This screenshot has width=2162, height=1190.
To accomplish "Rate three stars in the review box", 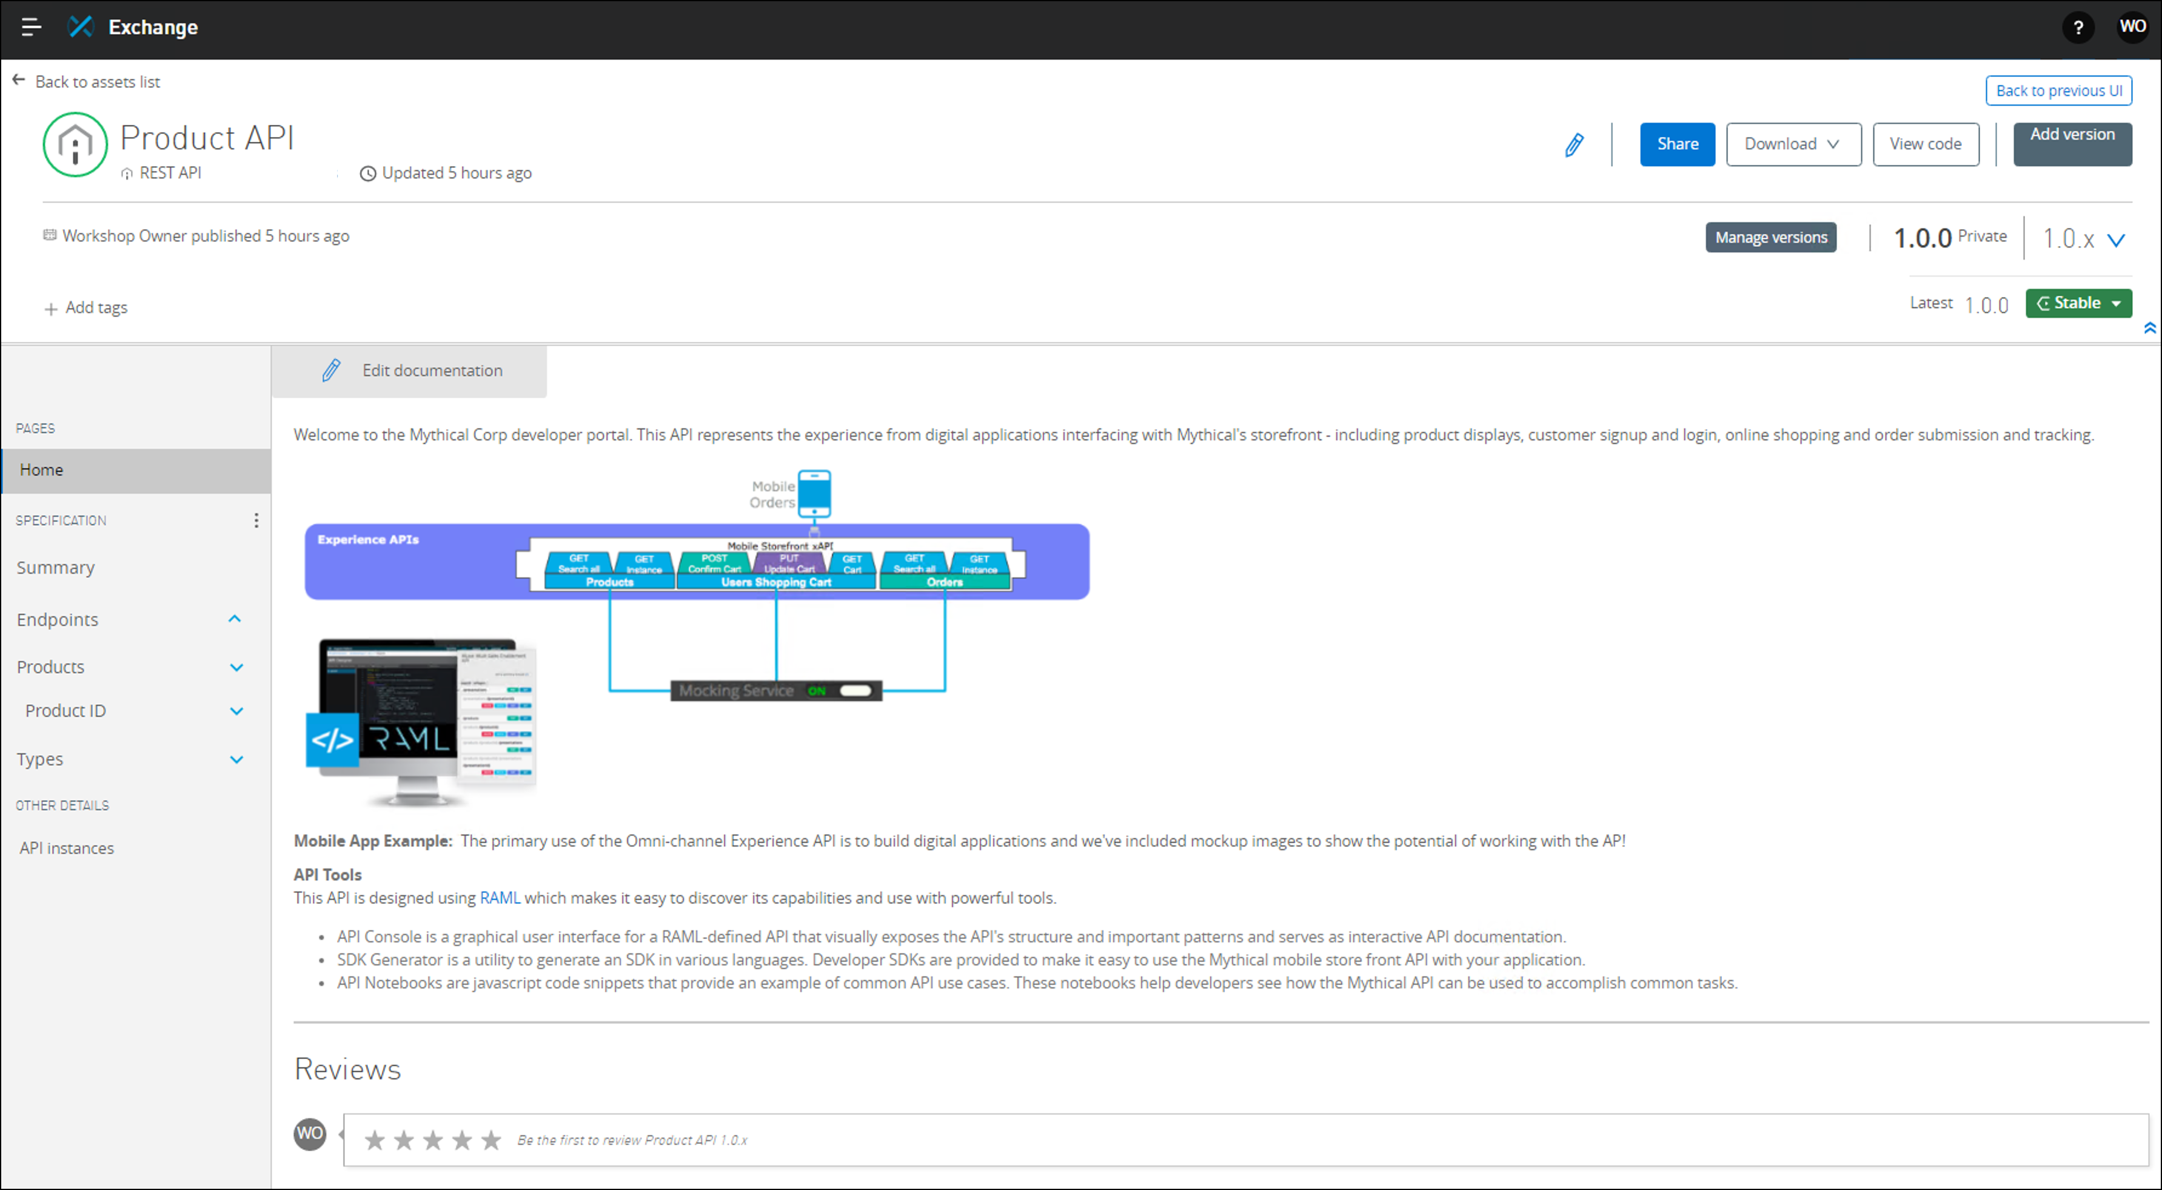I will click(x=433, y=1140).
